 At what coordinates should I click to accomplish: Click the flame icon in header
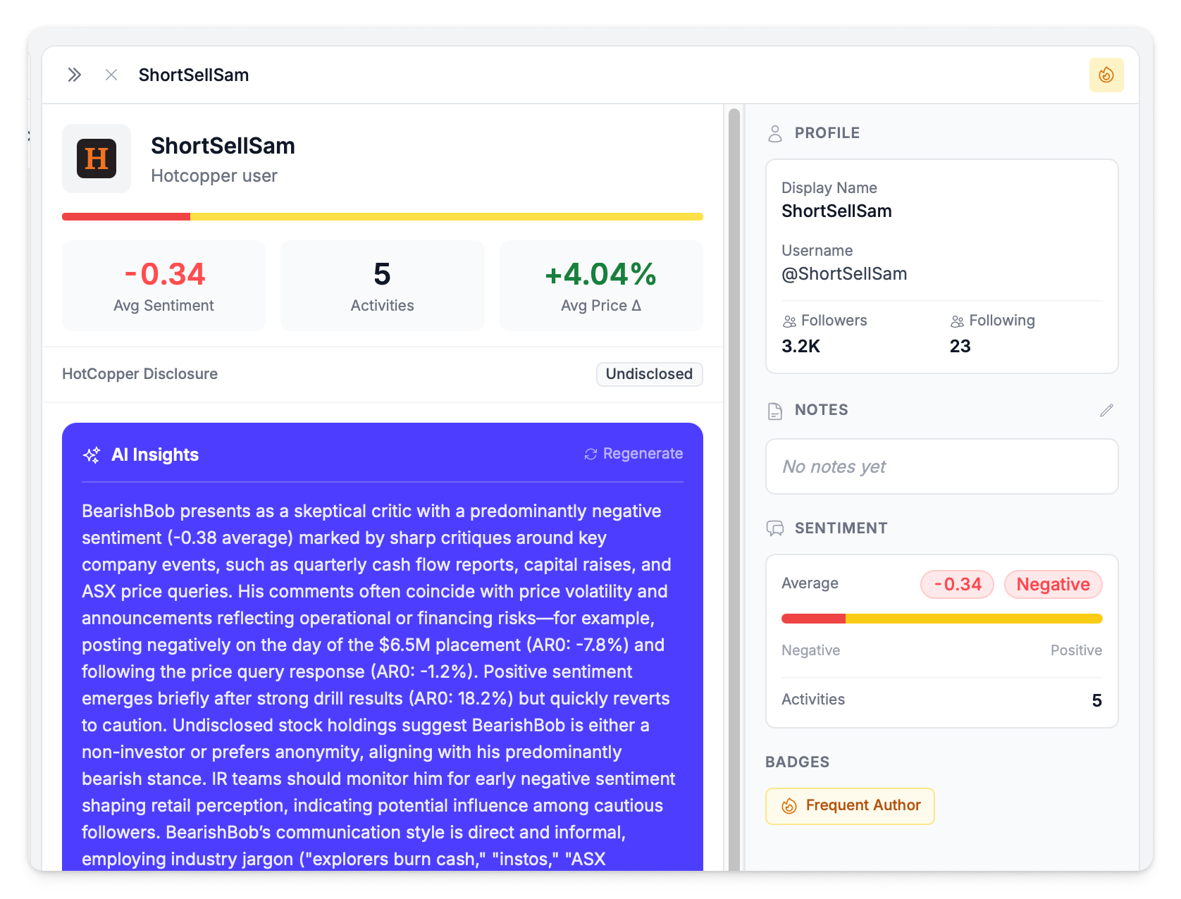pos(1106,75)
